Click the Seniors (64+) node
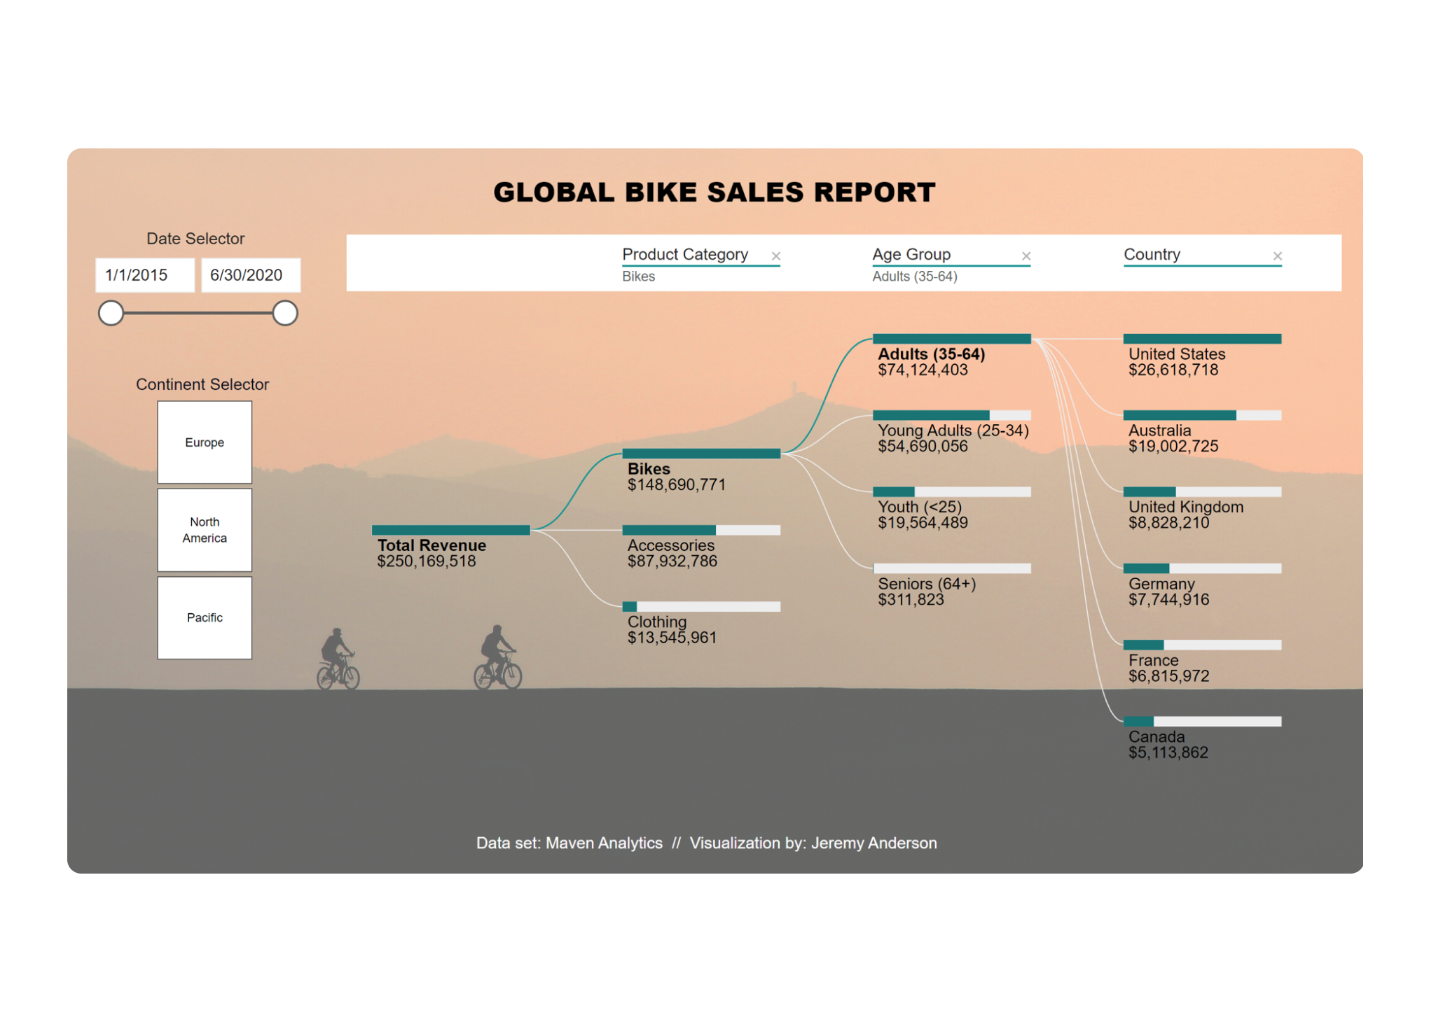Image resolution: width=1429 pixels, height=1022 pixels. (951, 568)
